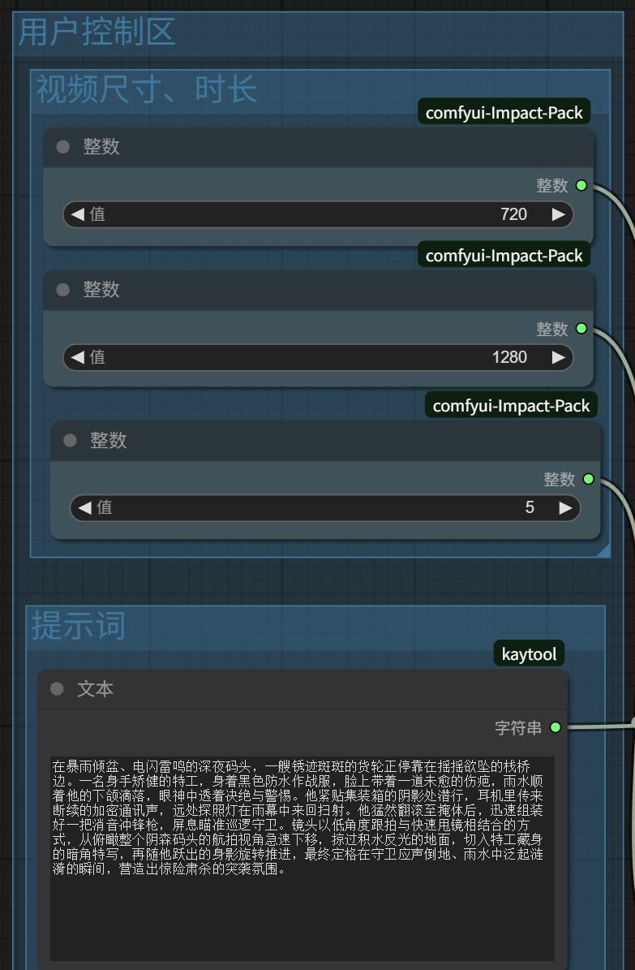
Task: Increase the value 5 with right arrow
Action: 565,508
